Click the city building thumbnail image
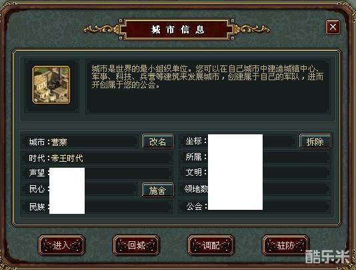 [x=51, y=85]
